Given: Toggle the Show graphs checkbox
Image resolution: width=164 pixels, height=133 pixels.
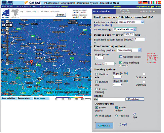Looking at the screenshot, I should tap(96, 107).
